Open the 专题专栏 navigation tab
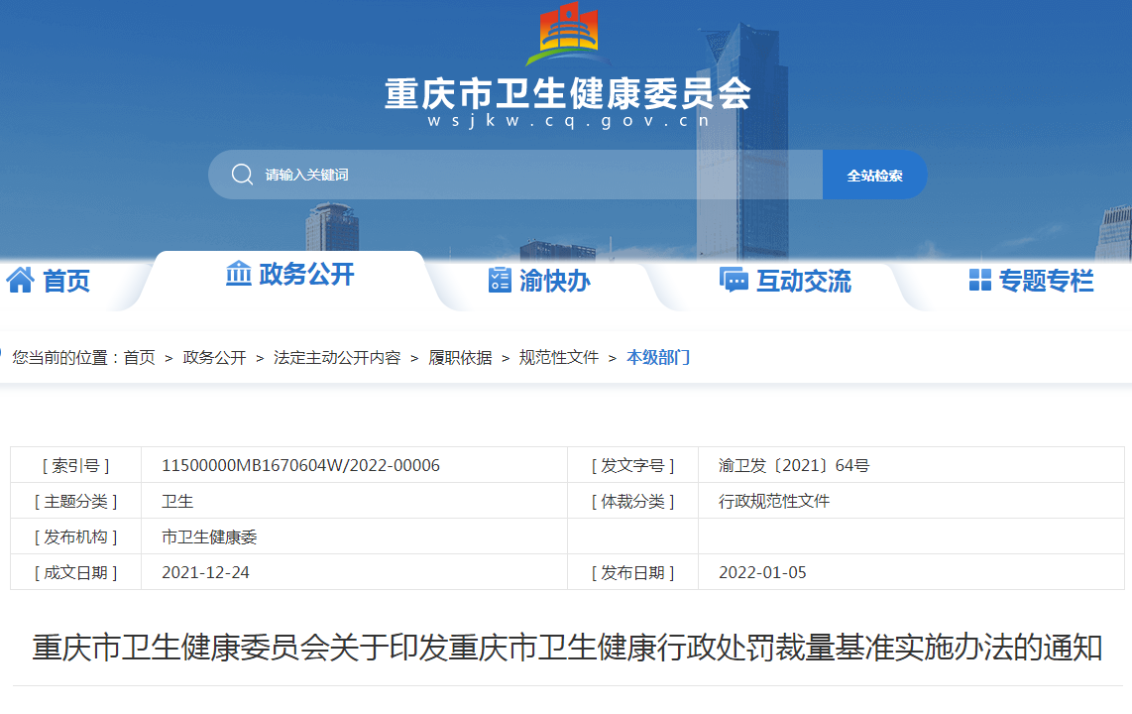This screenshot has width=1132, height=714. pos(1032,280)
